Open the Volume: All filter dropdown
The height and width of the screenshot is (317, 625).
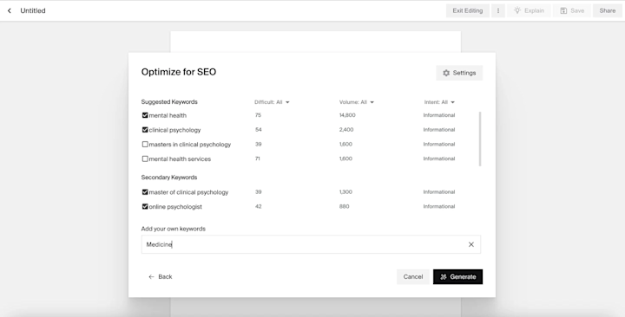tap(357, 102)
